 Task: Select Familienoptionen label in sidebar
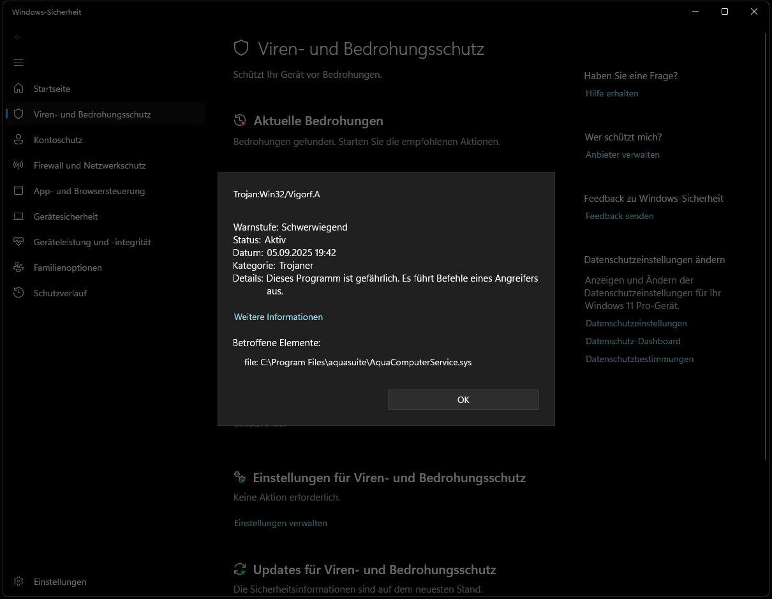click(68, 268)
